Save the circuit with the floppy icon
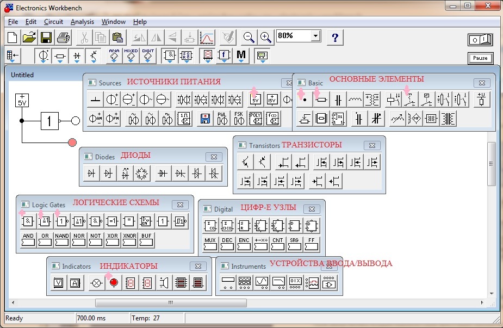Viewport: 503px width, 328px height. tap(46, 38)
